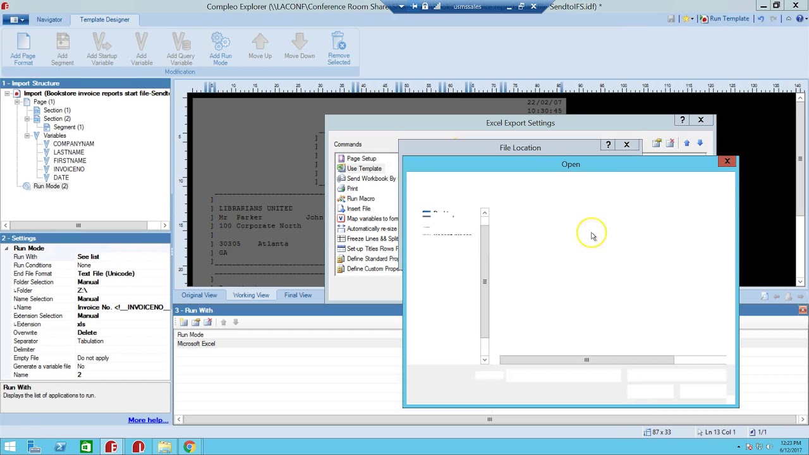Click new-folder icon in Run With toolbar
809x455 pixels.
point(184,322)
